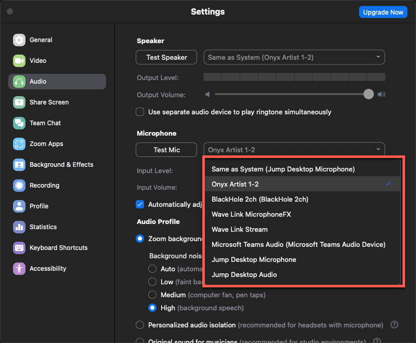Viewport: 416px width, 343px height.
Task: Click the Video camera icon
Action: [19, 61]
